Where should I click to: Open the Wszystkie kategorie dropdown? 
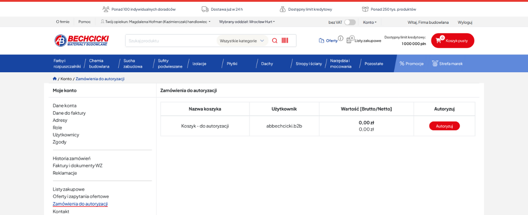tap(242, 40)
